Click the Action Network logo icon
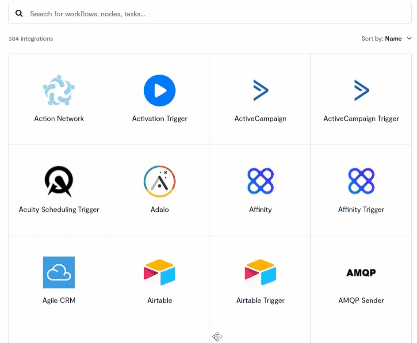This screenshot has width=417, height=343. (59, 91)
